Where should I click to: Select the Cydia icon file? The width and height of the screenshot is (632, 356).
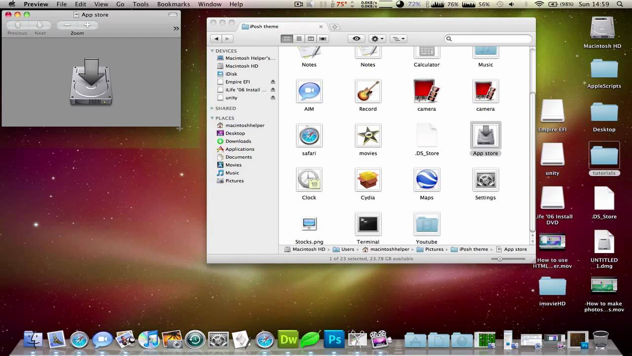tap(368, 180)
